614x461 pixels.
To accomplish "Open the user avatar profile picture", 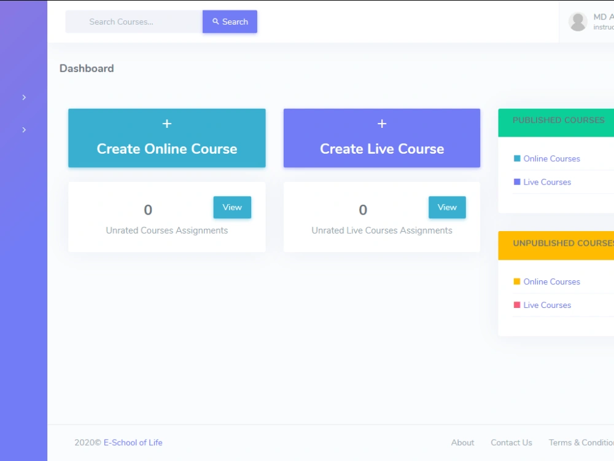I will point(578,22).
